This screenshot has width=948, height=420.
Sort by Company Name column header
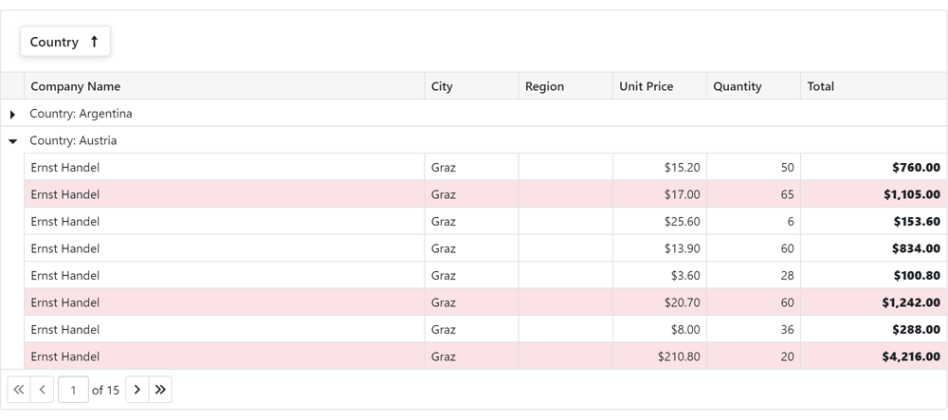(x=76, y=86)
